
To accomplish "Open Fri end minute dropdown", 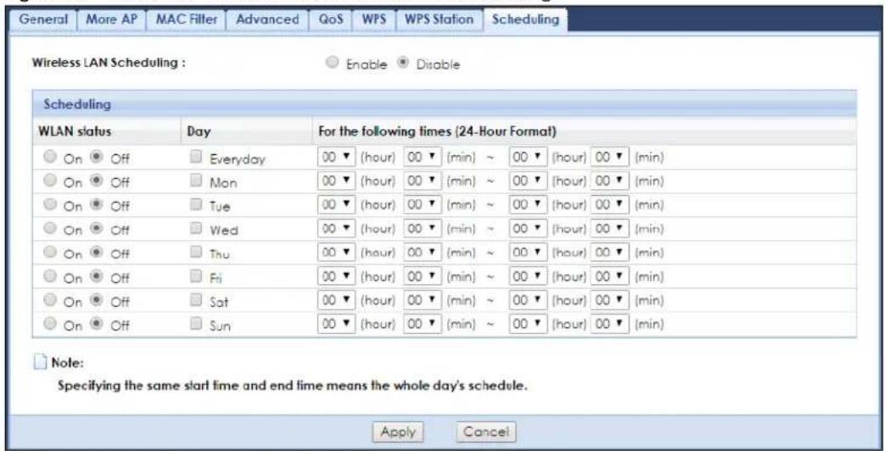I will pyautogui.click(x=609, y=276).
